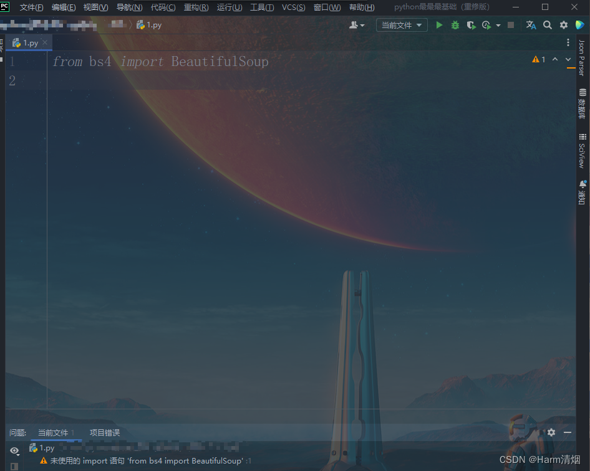The image size is (590, 471).
Task: Click the profiler run icon
Action: [x=486, y=25]
